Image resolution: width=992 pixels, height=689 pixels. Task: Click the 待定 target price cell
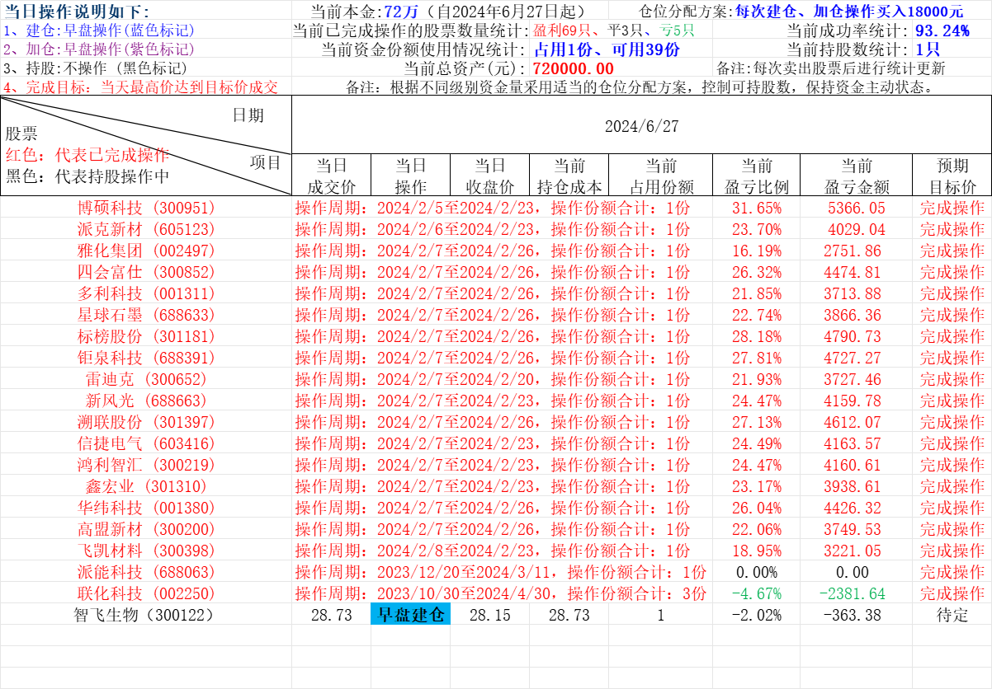952,615
